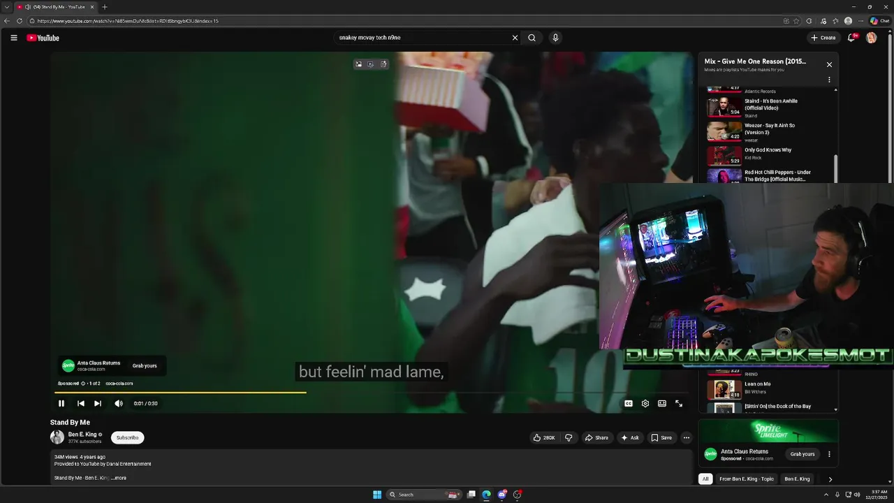
Task: Click the magnifying glass search button
Action: click(532, 38)
